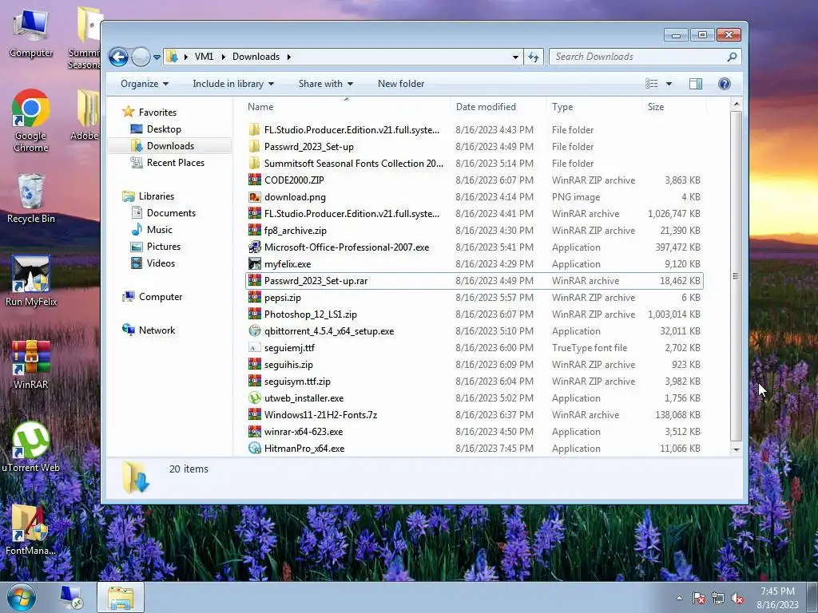
Task: Click the refresh button next to address bar
Action: click(x=534, y=57)
